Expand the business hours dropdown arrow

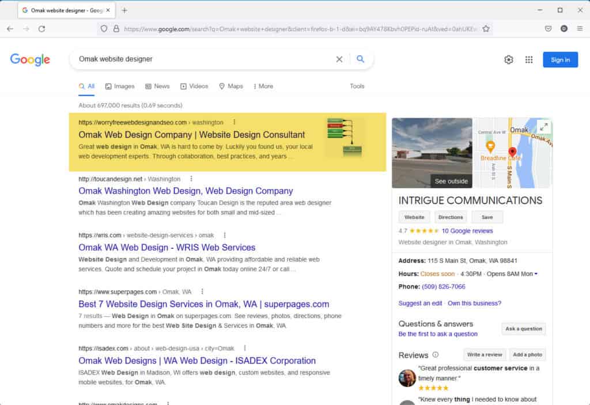click(x=536, y=274)
